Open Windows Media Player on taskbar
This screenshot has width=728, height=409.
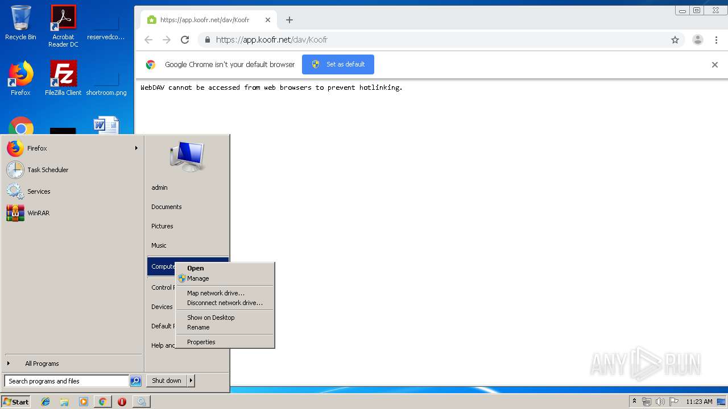[84, 402]
